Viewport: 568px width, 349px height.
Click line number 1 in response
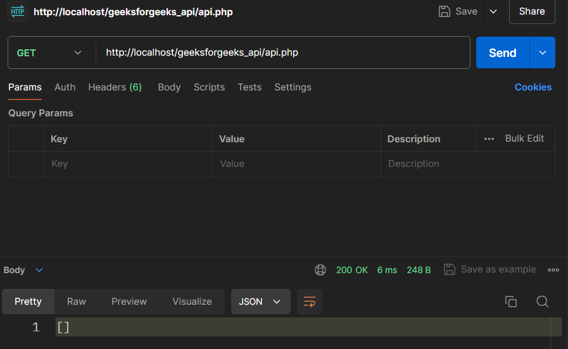tap(36, 328)
